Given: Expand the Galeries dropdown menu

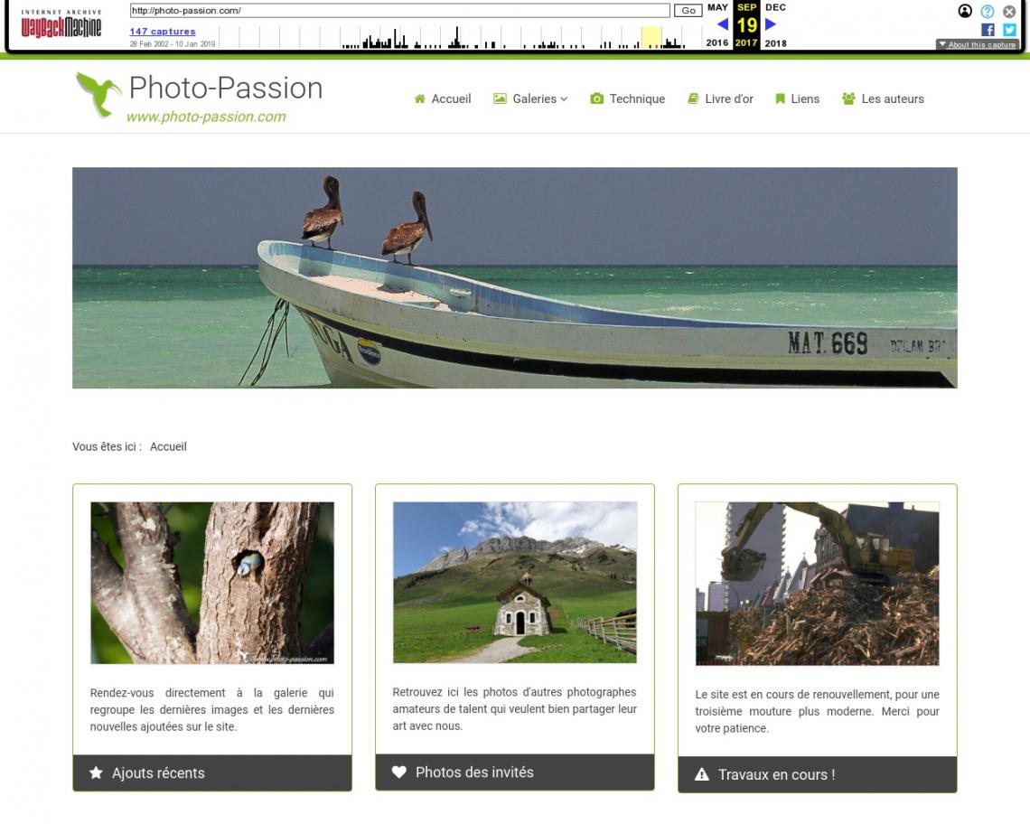Looking at the screenshot, I should 530,98.
